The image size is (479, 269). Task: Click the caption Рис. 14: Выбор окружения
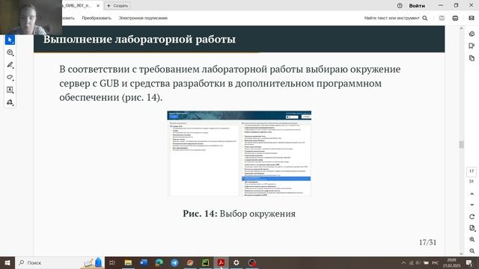[239, 214]
